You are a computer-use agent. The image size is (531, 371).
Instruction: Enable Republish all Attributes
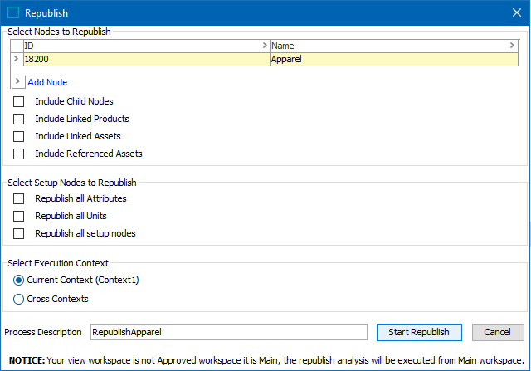[19, 198]
